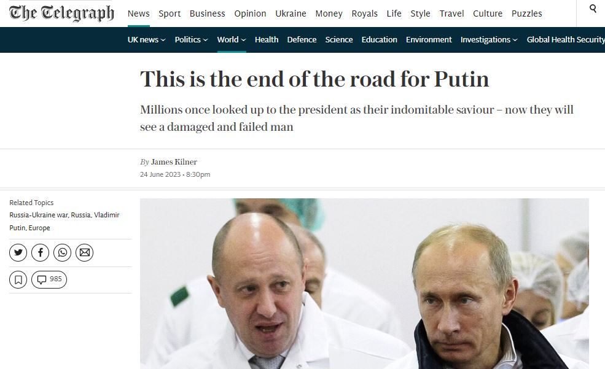This screenshot has width=605, height=369.
Task: Expand the Investigations dropdown
Action: pos(489,40)
